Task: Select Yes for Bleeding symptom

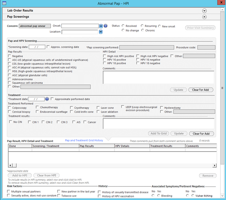Action: click(x=158, y=195)
